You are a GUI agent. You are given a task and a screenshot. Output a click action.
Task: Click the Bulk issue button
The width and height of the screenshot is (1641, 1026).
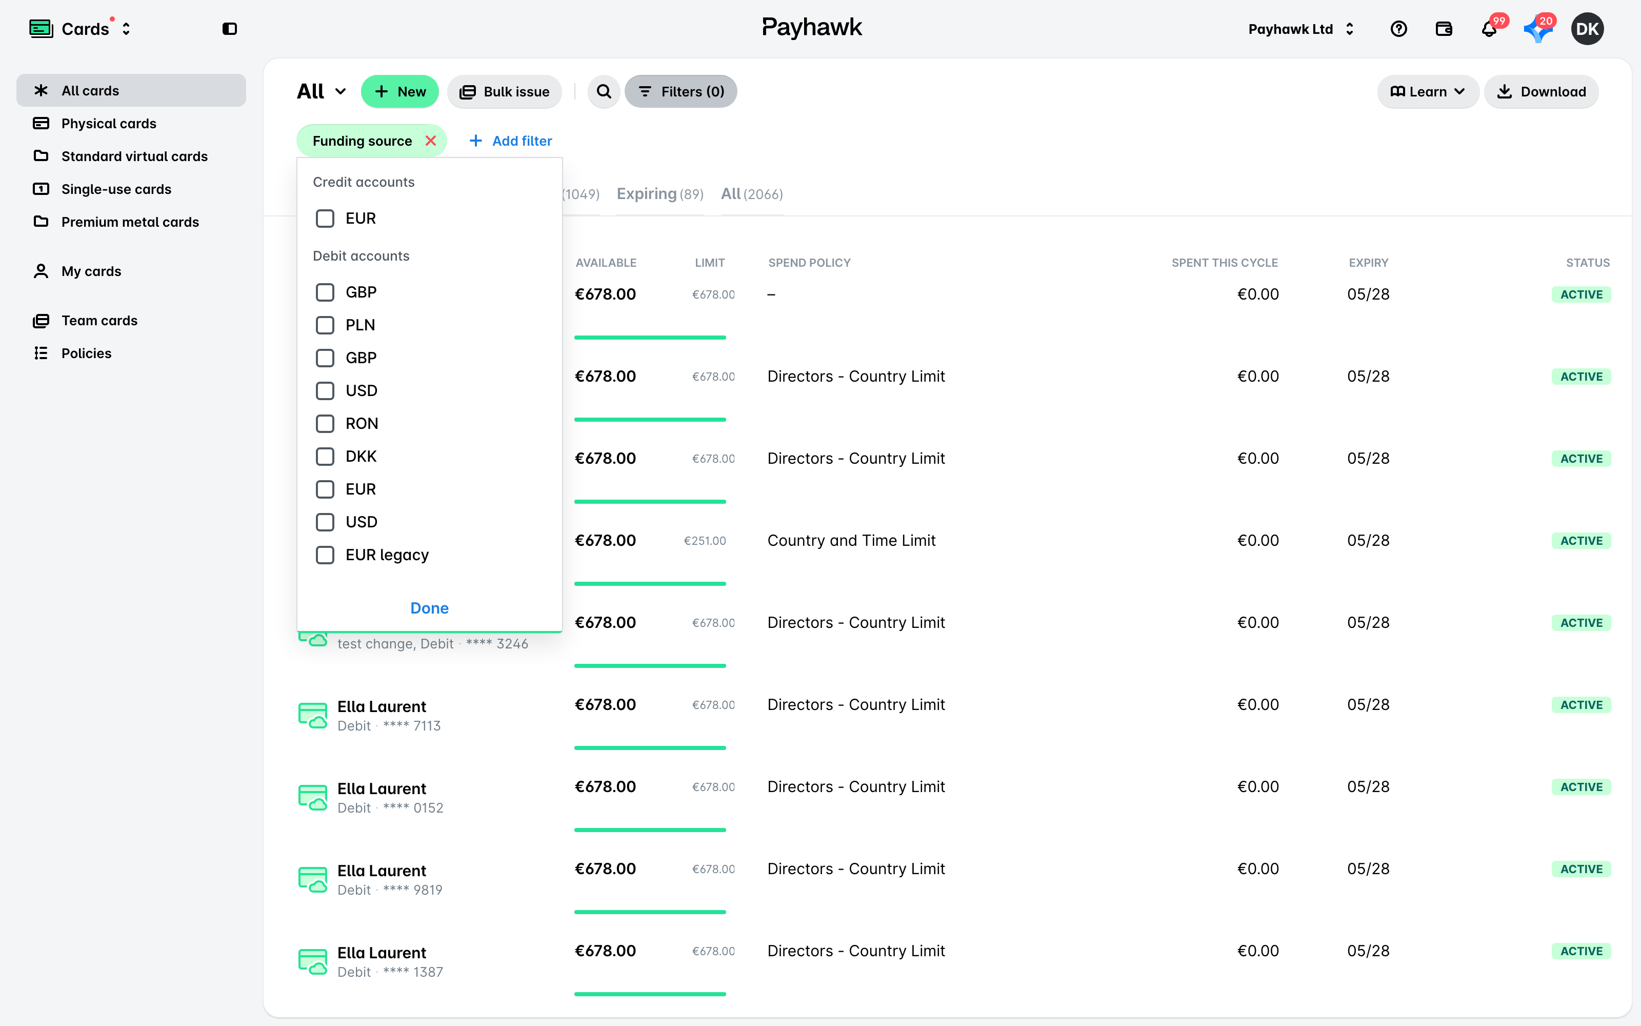click(x=505, y=92)
